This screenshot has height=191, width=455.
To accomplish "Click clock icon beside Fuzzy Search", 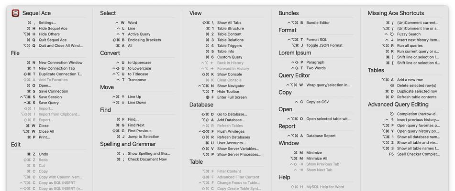I will pyautogui.click(x=392, y=34).
